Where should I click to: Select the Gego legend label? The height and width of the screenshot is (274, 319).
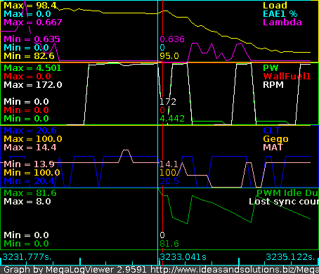[275, 139]
